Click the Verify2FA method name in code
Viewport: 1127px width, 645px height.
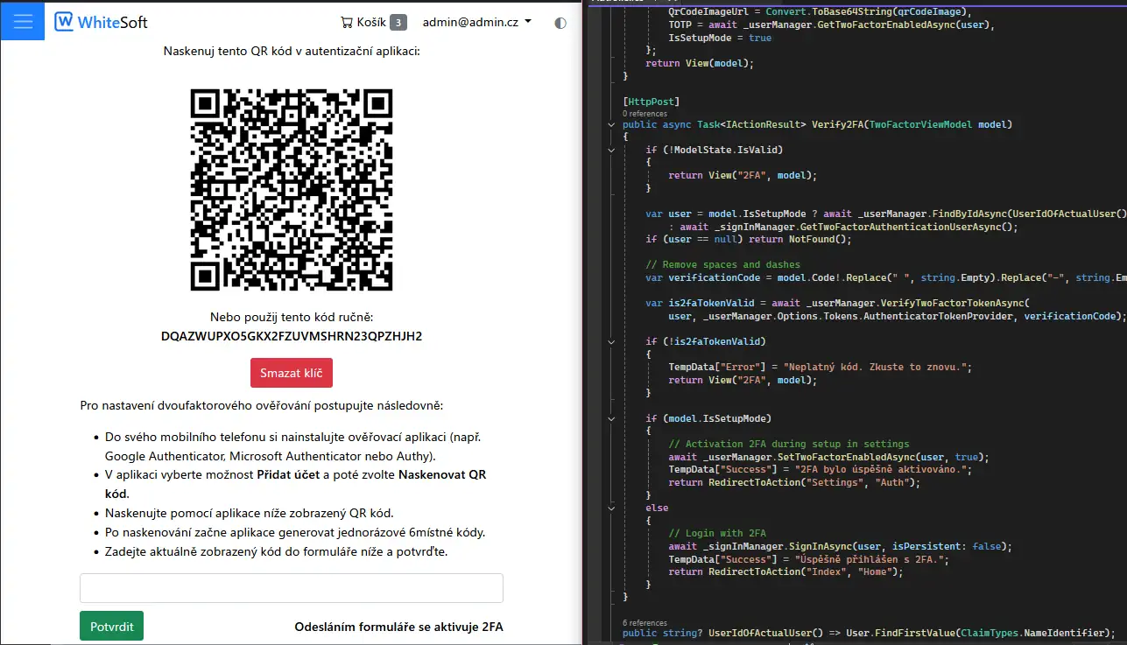pyautogui.click(x=837, y=124)
